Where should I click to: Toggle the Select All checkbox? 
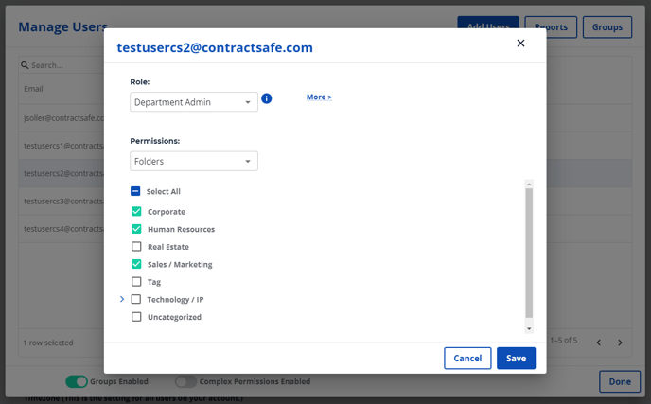point(135,191)
